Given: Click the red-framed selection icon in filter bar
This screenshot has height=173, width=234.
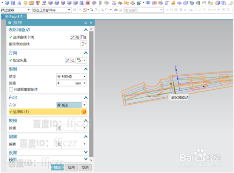Looking at the screenshot, I should [85, 10].
